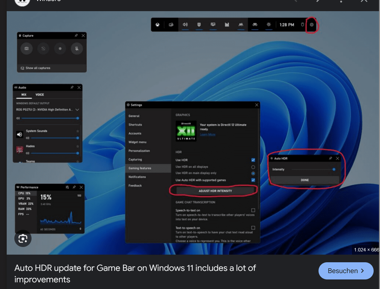Open Widget menu in Settings sidebar

pos(148,142)
